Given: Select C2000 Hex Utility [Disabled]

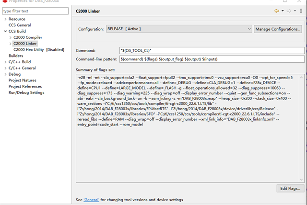Looking at the screenshot, I should [38, 49].
